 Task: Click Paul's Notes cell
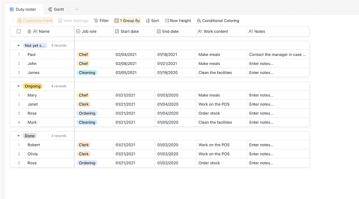[278, 54]
